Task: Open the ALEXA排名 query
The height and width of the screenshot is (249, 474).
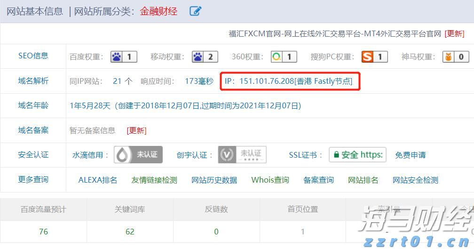Action: 97,180
